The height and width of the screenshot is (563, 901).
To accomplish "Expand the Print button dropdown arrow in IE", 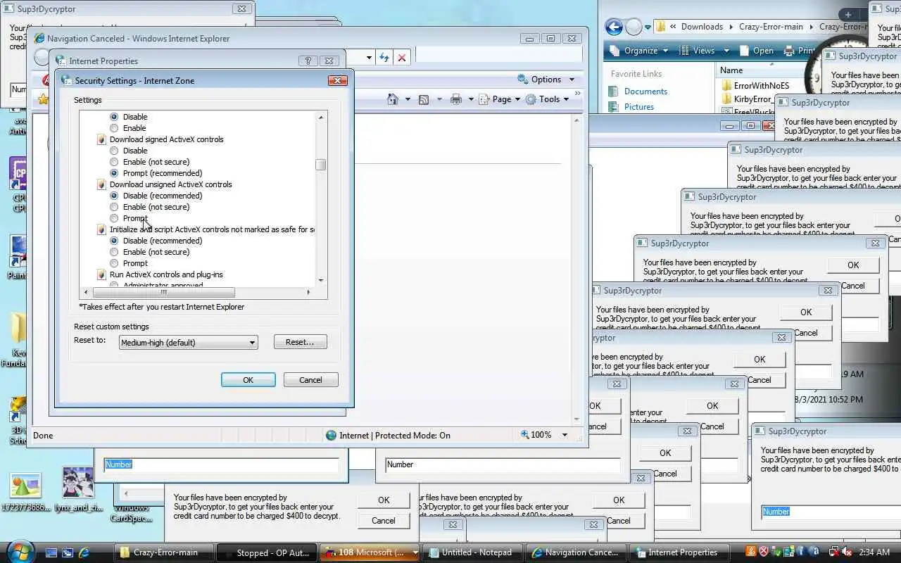I will pyautogui.click(x=471, y=99).
